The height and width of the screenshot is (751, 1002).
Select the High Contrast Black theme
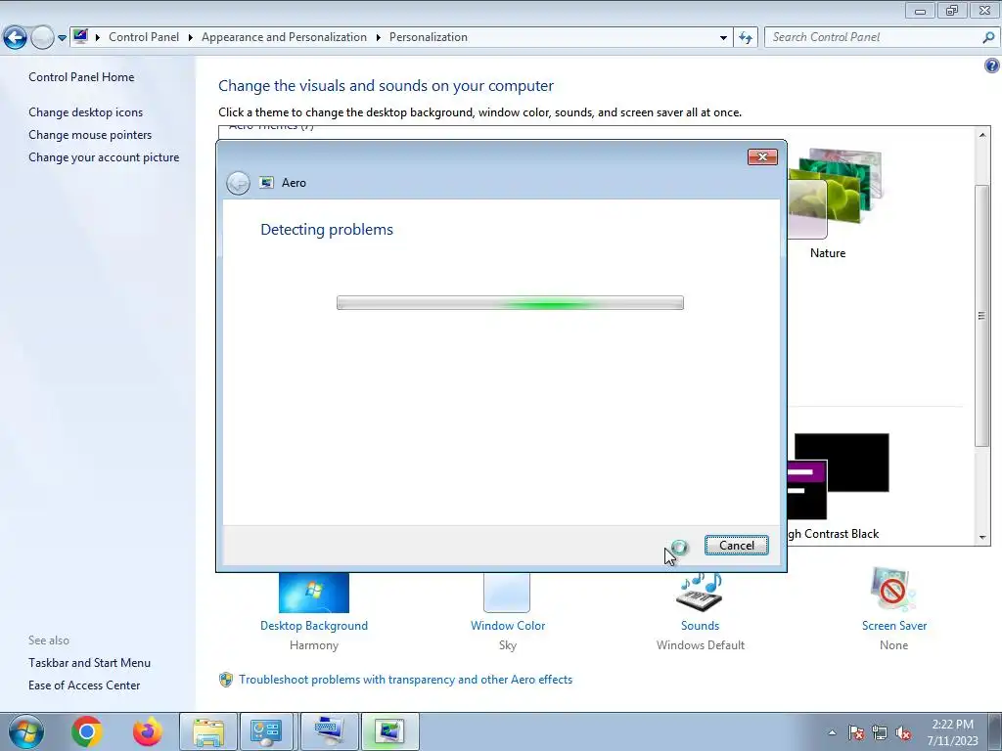click(838, 476)
